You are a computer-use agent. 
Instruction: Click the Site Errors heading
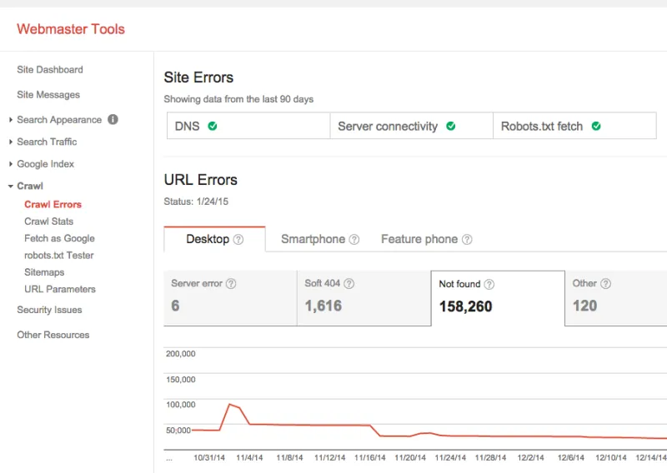(198, 77)
